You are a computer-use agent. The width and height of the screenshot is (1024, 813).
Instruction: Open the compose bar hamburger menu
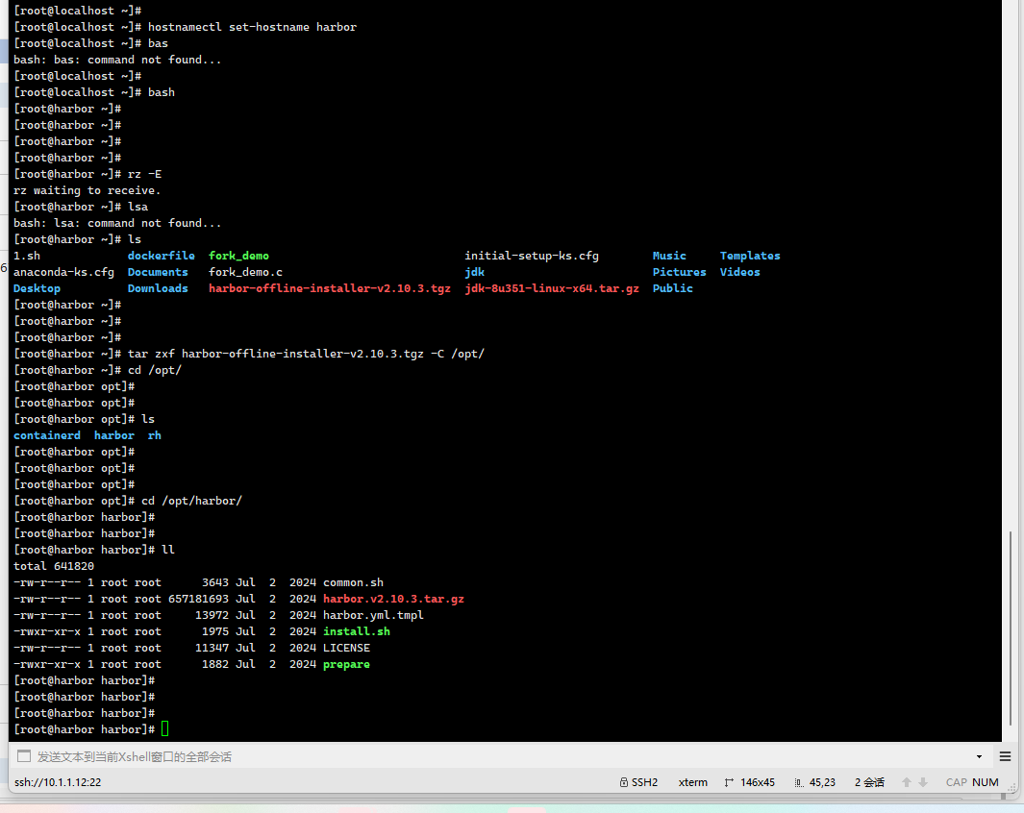[x=1005, y=757]
